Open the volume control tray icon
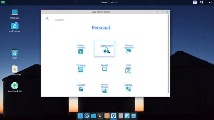Screen dimensions: 214x120 click(x=210, y=2)
